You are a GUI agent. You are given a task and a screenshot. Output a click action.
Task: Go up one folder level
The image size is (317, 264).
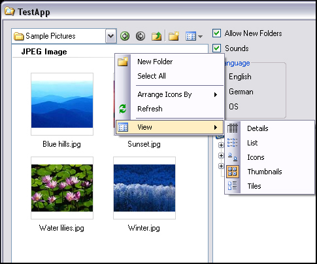click(156, 36)
